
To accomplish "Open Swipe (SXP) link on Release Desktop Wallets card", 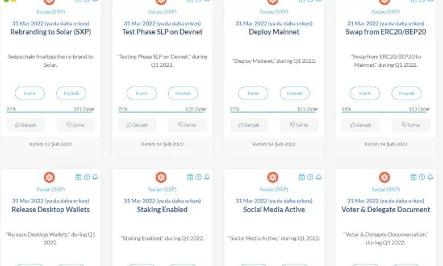I will (x=51, y=190).
